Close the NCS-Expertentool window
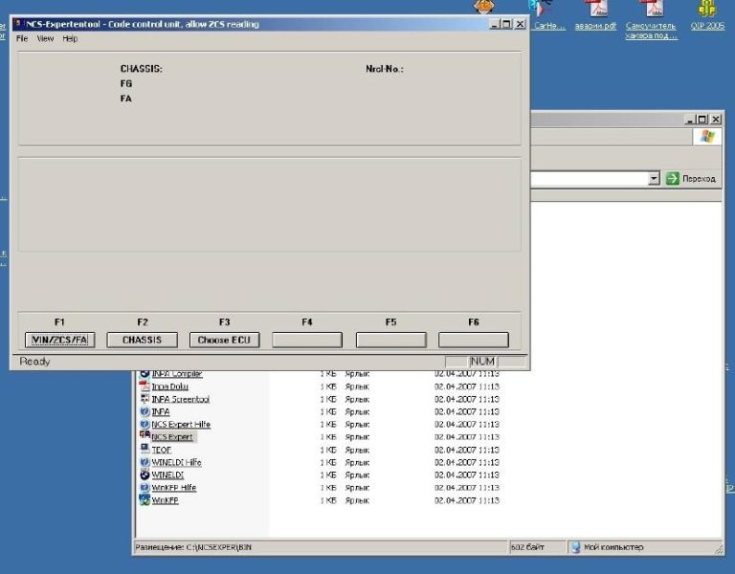The height and width of the screenshot is (574, 735). point(520,24)
